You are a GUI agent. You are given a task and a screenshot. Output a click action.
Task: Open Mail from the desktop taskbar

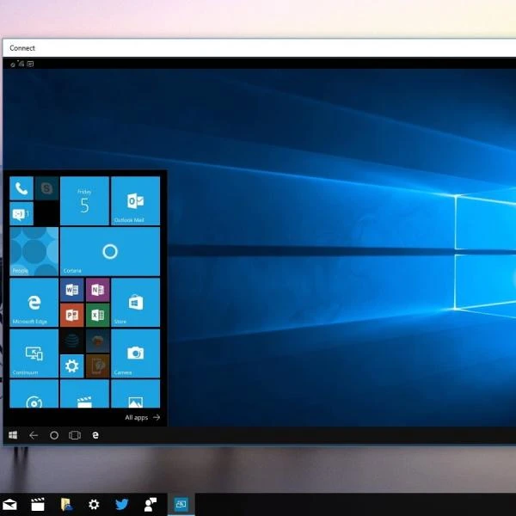pos(9,504)
